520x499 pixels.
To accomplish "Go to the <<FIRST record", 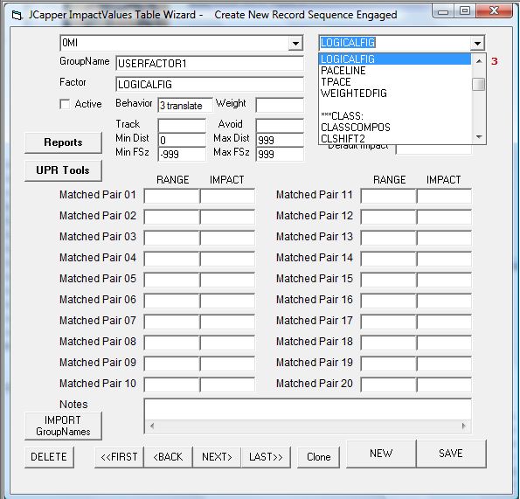I will click(x=119, y=457).
